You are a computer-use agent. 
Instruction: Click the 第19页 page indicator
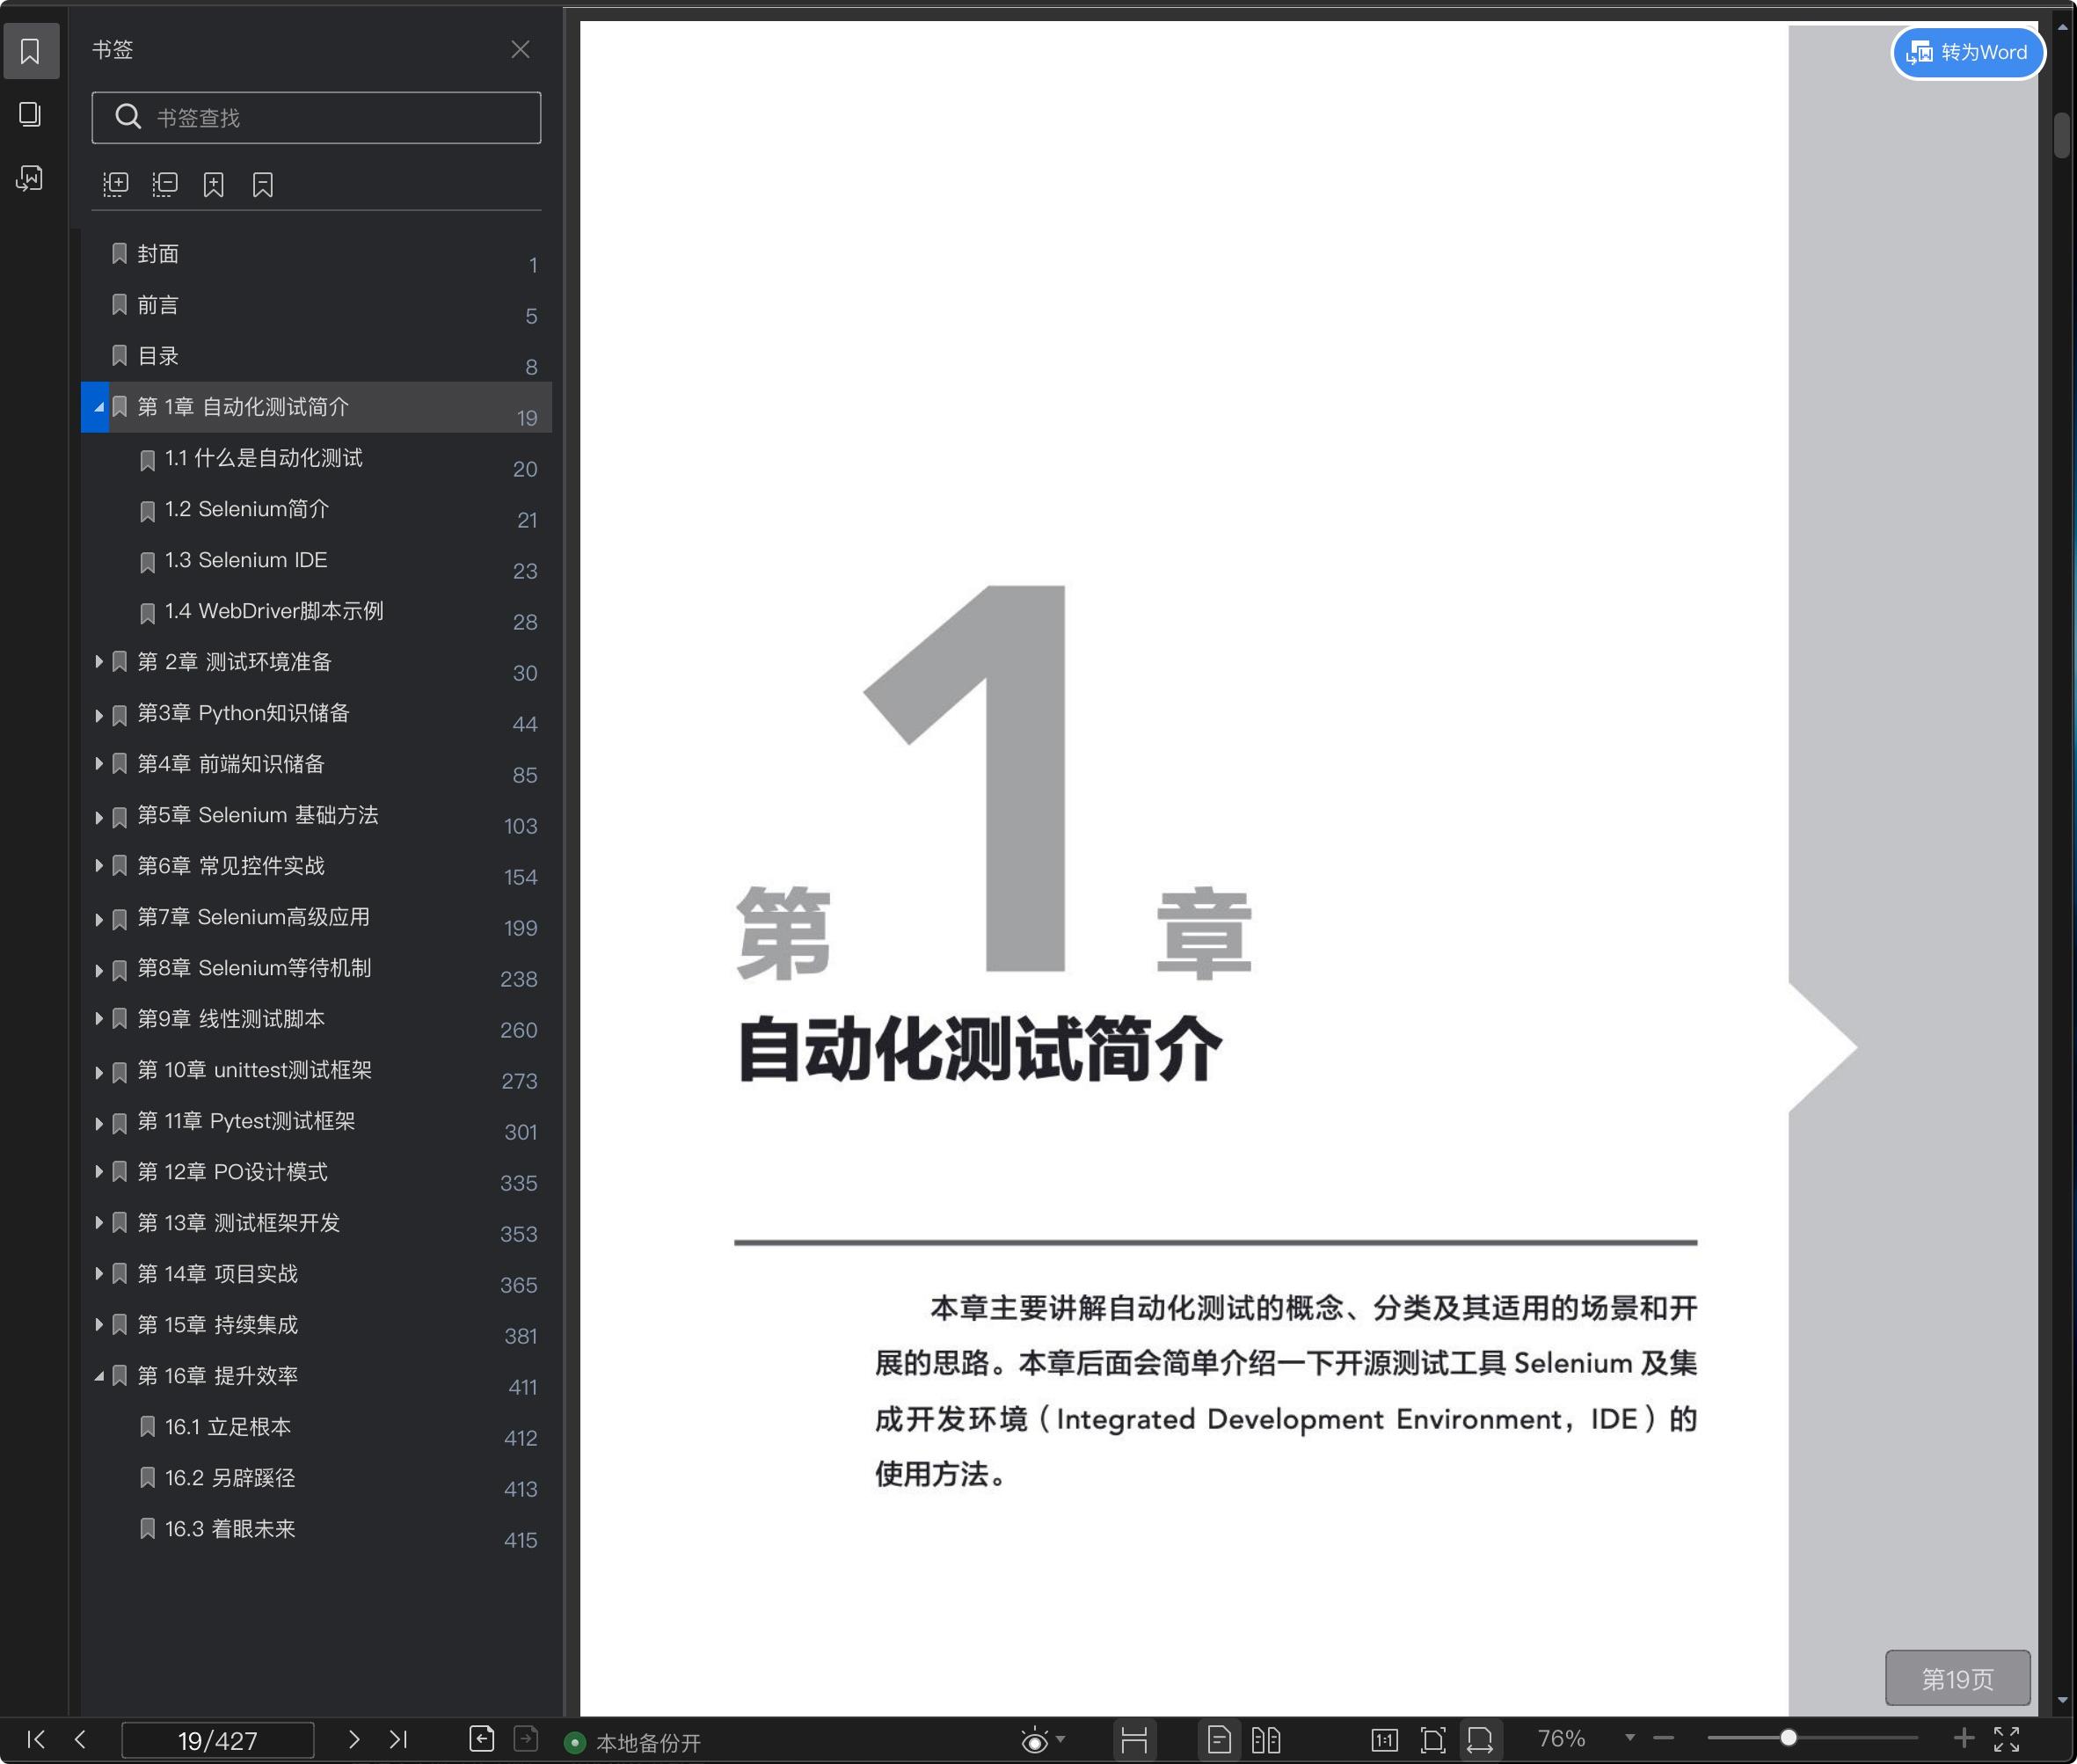click(1957, 1678)
